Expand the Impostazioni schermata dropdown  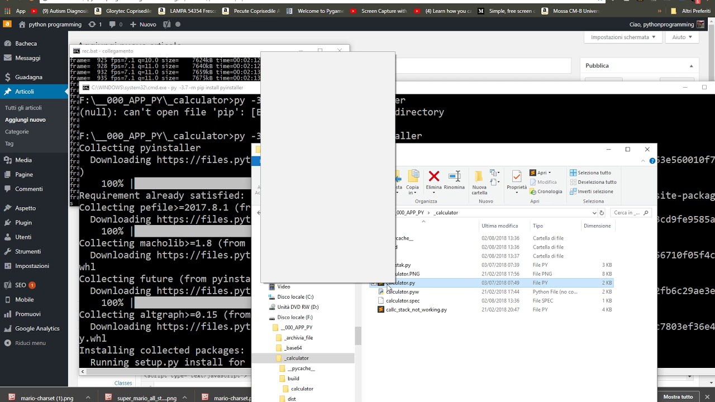pos(623,37)
